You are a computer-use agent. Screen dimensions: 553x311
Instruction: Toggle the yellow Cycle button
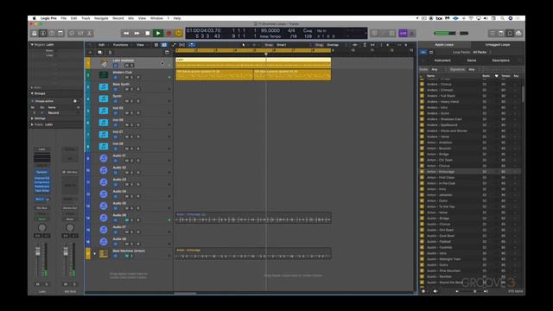[x=179, y=33]
